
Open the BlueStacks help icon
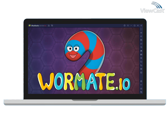click(124, 26)
